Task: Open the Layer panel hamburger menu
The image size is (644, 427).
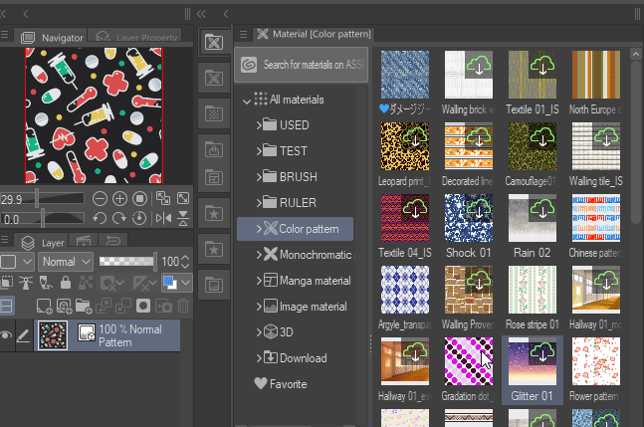Action: click(5, 240)
